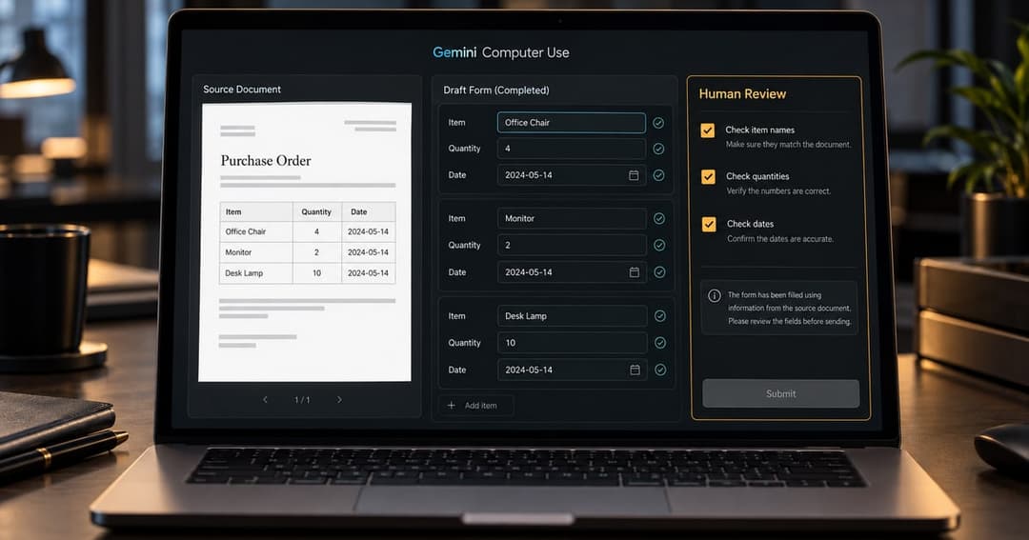The width and height of the screenshot is (1029, 540).
Task: Click checkmark icon beside Quantity 2 field
Action: (659, 245)
